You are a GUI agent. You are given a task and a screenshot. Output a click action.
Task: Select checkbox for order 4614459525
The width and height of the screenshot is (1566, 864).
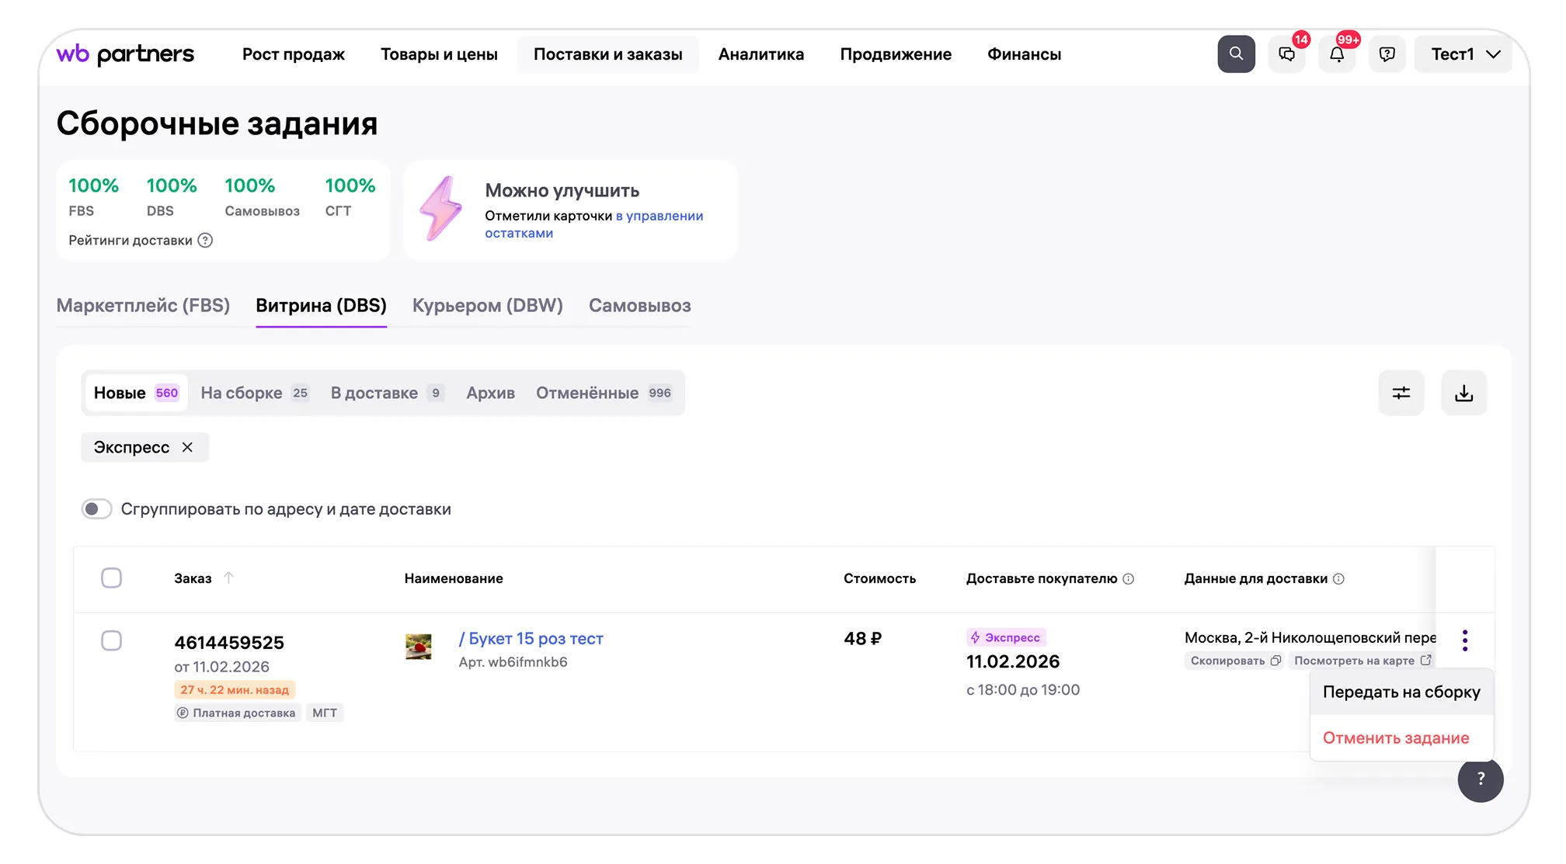click(112, 641)
